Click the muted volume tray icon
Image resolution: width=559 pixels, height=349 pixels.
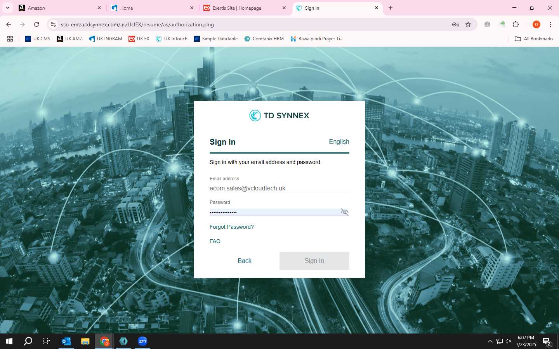point(509,341)
